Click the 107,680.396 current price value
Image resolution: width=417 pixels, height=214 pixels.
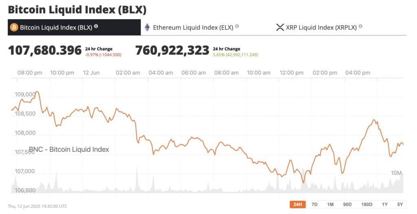pos(45,50)
